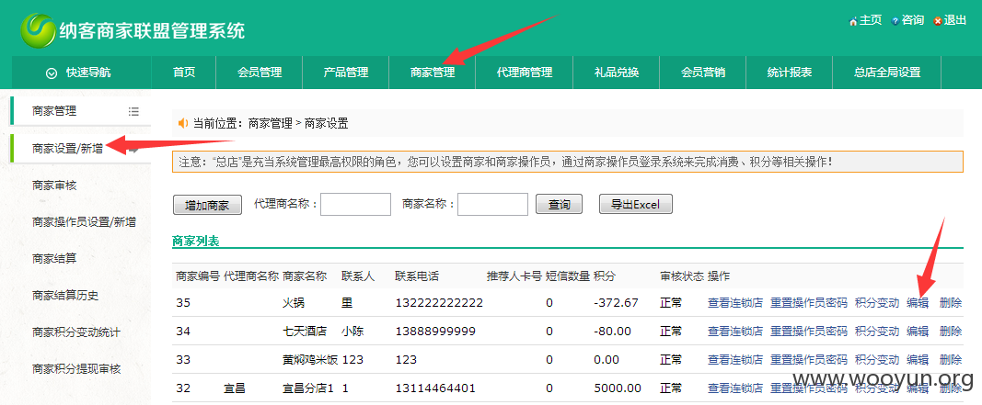This screenshot has width=982, height=405.
Task: Click 积分变动 for merchant 35
Action: [x=877, y=302]
